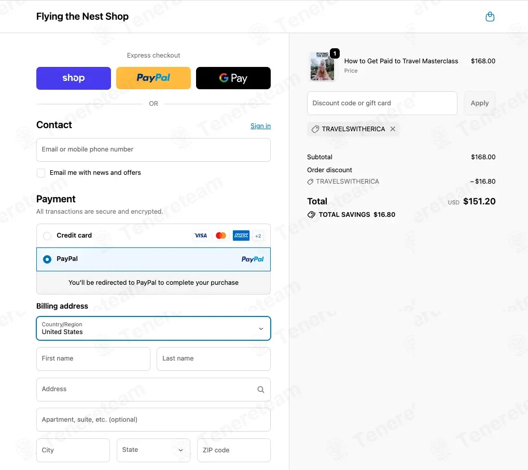Image resolution: width=528 pixels, height=470 pixels.
Task: Focus the Email or mobile phone number field
Action: pyautogui.click(x=154, y=149)
